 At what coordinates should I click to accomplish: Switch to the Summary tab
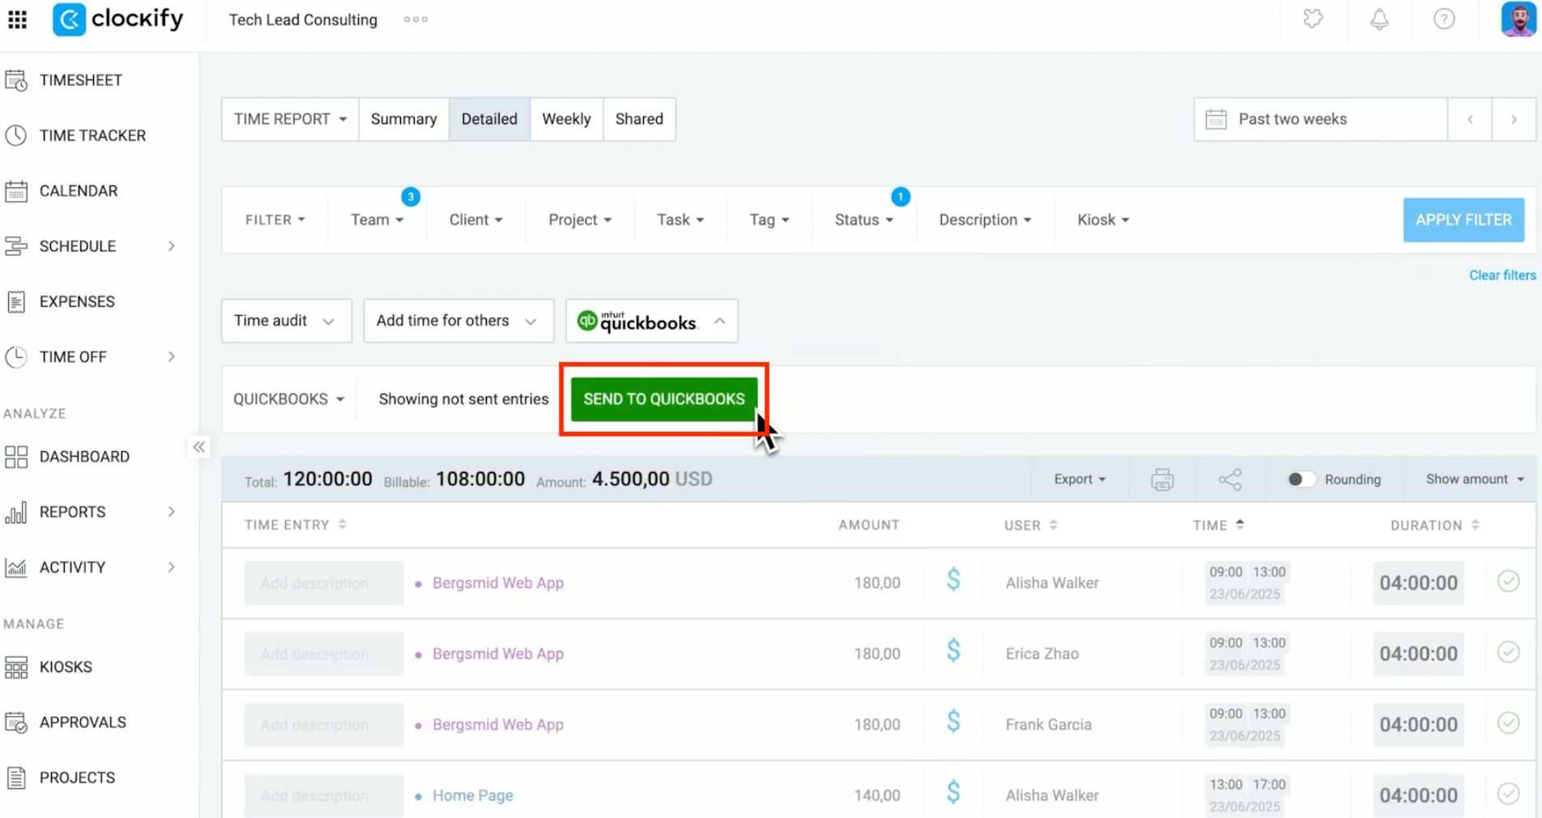(x=403, y=118)
